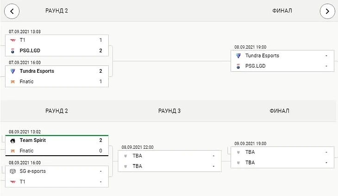Click the Fnatic logo in upper bracket match

point(13,82)
